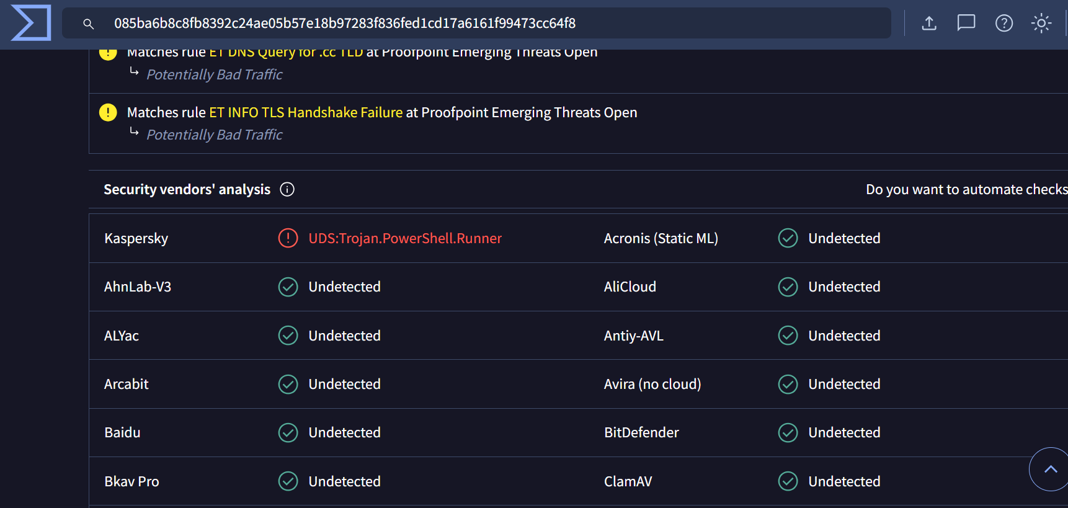Open the ET DNS Query for .cc TLD rule
Viewport: 1068px width, 508px height.
pos(286,52)
